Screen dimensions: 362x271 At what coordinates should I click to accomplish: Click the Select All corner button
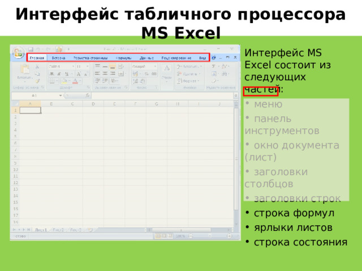pyautogui.click(x=15, y=104)
